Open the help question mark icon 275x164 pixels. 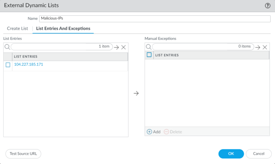tap(267, 6)
